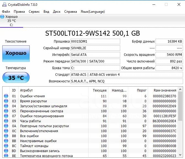The height and width of the screenshot is (159, 185).
Task: Click status orb for BE Температура воздушного потока
Action: [6, 155]
